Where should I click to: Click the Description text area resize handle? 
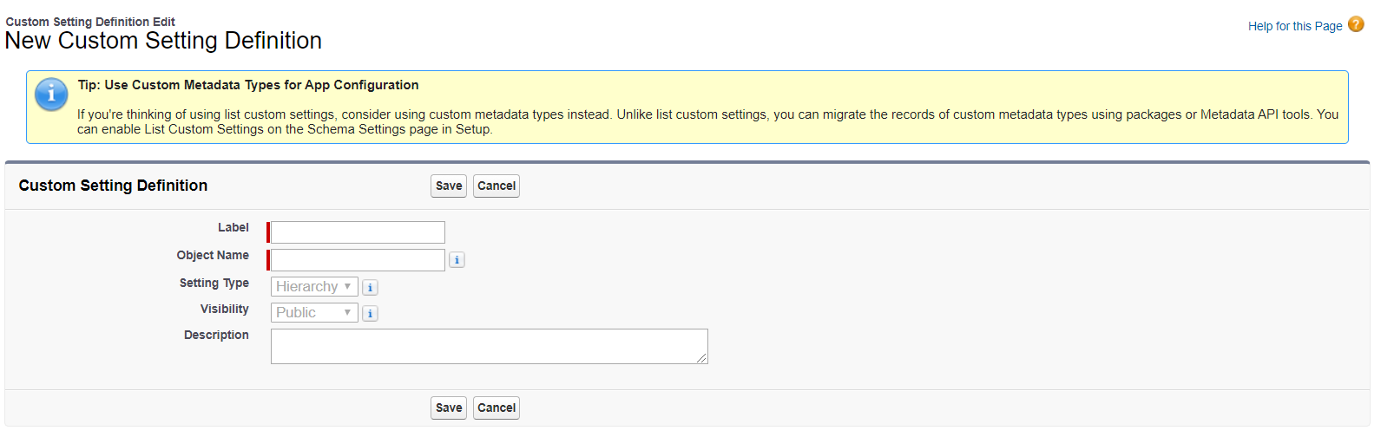click(x=702, y=358)
